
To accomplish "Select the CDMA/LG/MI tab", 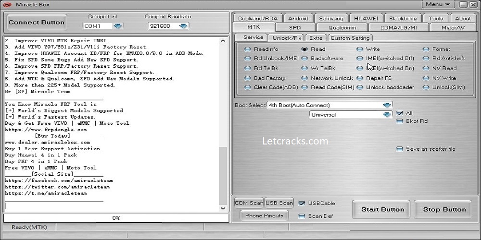I will [398, 27].
